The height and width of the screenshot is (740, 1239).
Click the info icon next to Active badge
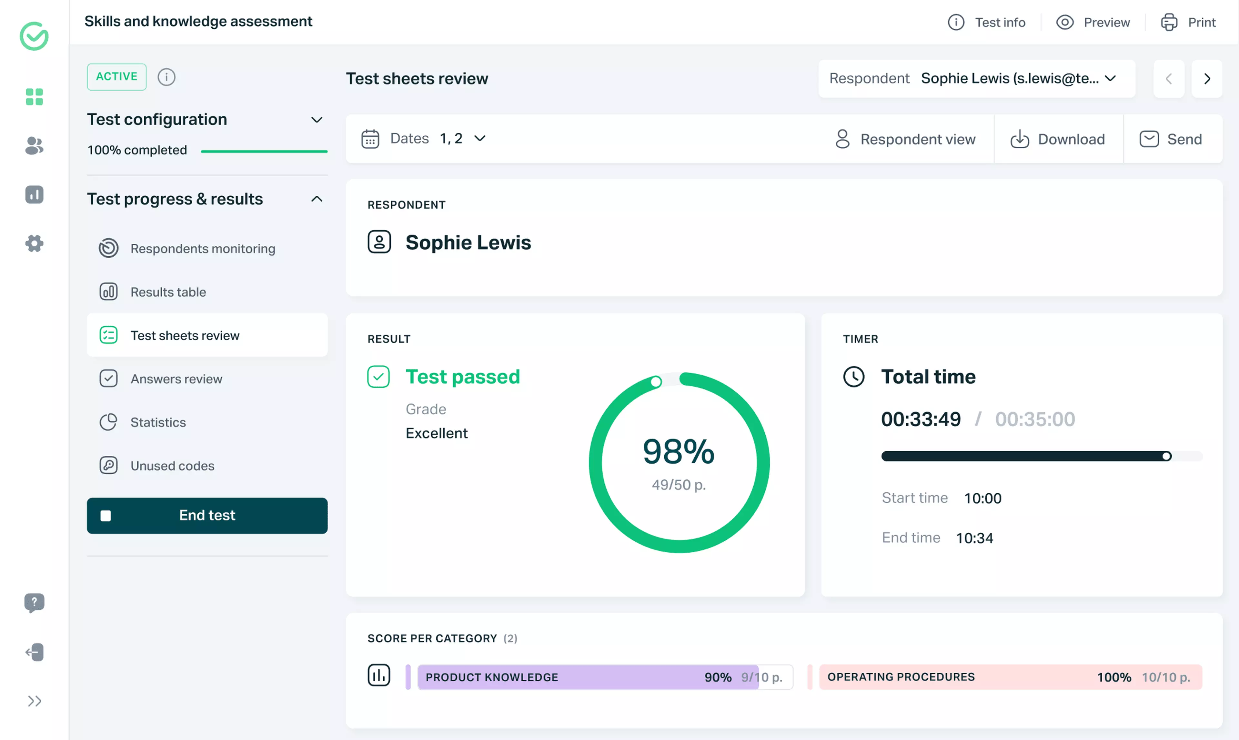pyautogui.click(x=166, y=77)
